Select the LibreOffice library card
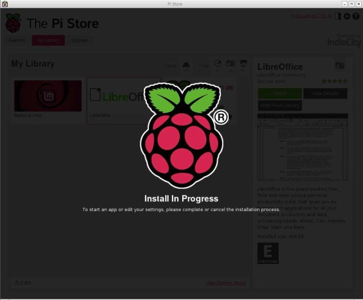Screen dimensions: 363x300 pos(123,100)
